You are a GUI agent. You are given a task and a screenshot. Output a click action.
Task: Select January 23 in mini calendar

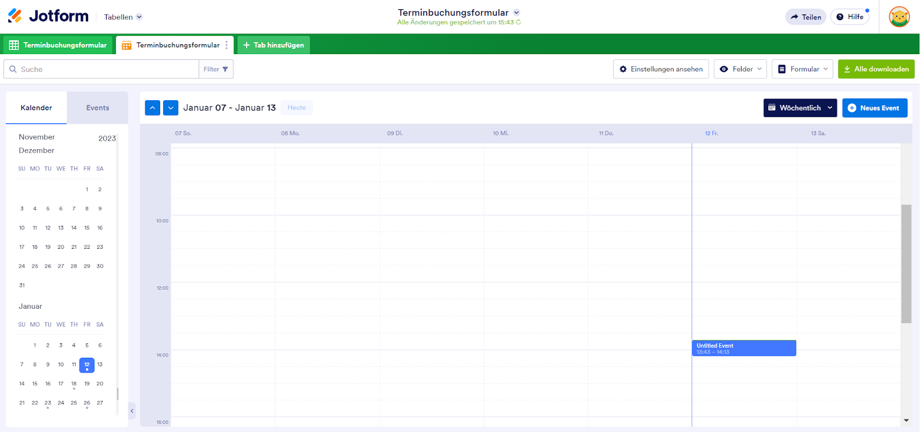48,403
